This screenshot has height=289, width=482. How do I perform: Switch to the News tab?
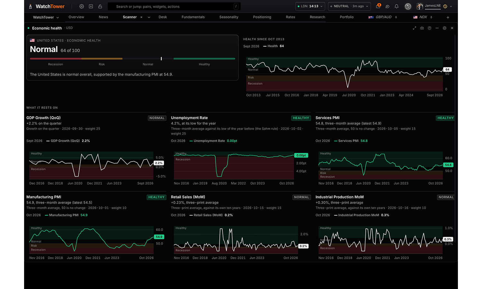point(103,17)
